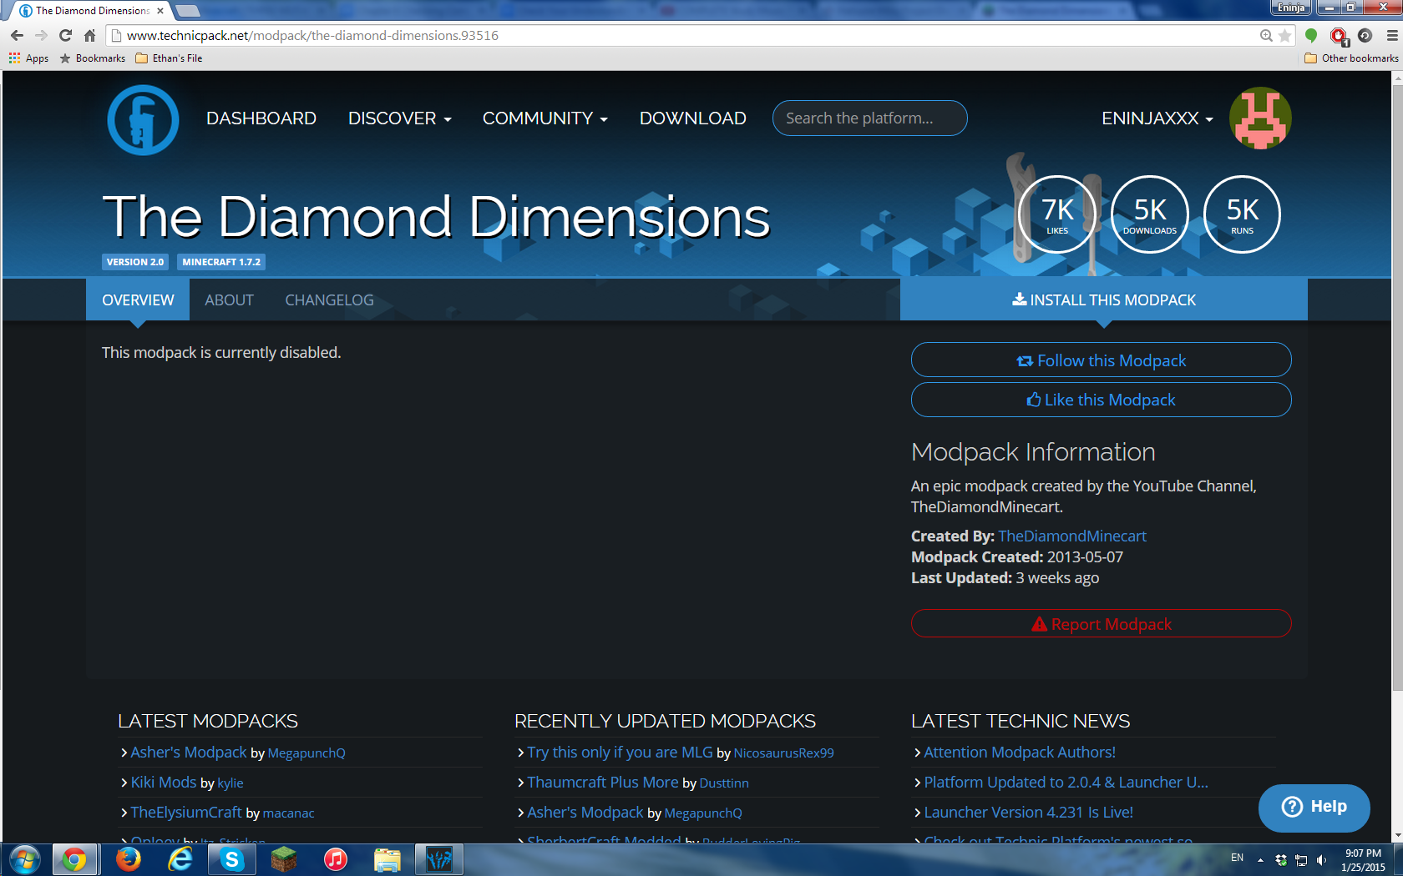The width and height of the screenshot is (1403, 876).
Task: Click the browser address bar URL
Action: 312,35
